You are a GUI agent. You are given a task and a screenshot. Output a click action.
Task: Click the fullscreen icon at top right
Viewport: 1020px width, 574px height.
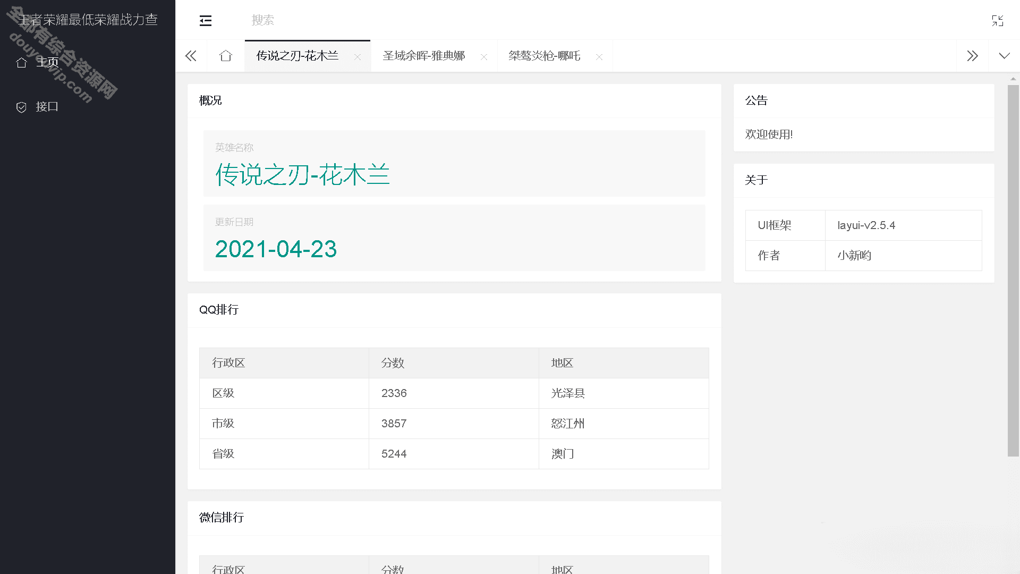(997, 21)
